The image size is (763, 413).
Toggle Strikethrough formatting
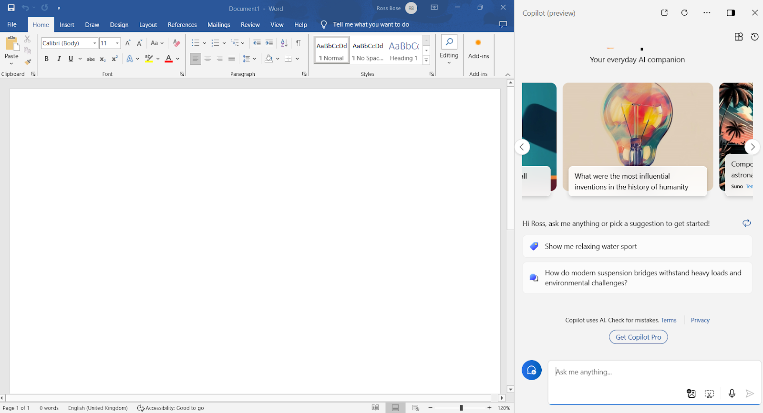coord(91,59)
